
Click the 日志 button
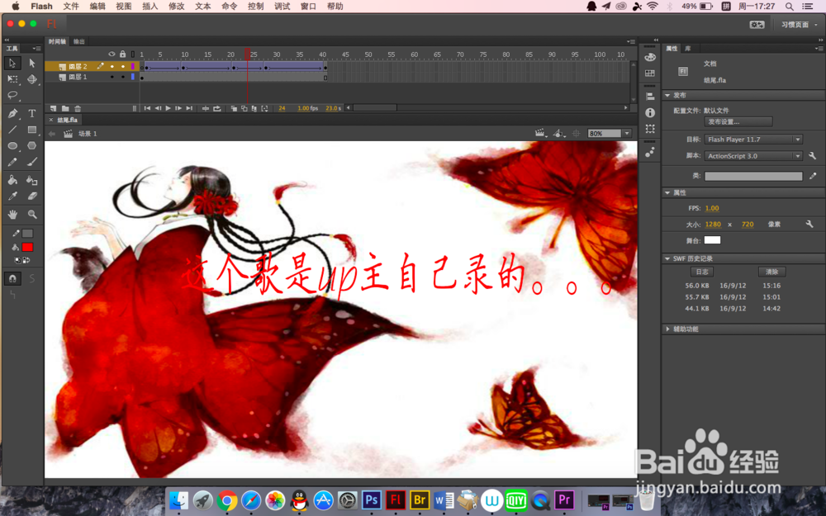pyautogui.click(x=702, y=272)
